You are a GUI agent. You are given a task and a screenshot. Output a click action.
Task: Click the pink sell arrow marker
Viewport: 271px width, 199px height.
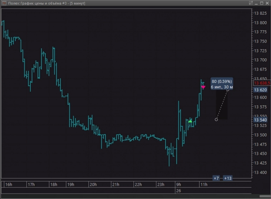203,87
